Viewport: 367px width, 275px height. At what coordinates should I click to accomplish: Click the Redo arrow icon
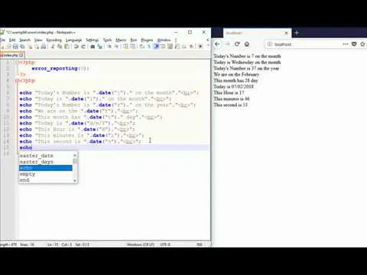click(83, 47)
